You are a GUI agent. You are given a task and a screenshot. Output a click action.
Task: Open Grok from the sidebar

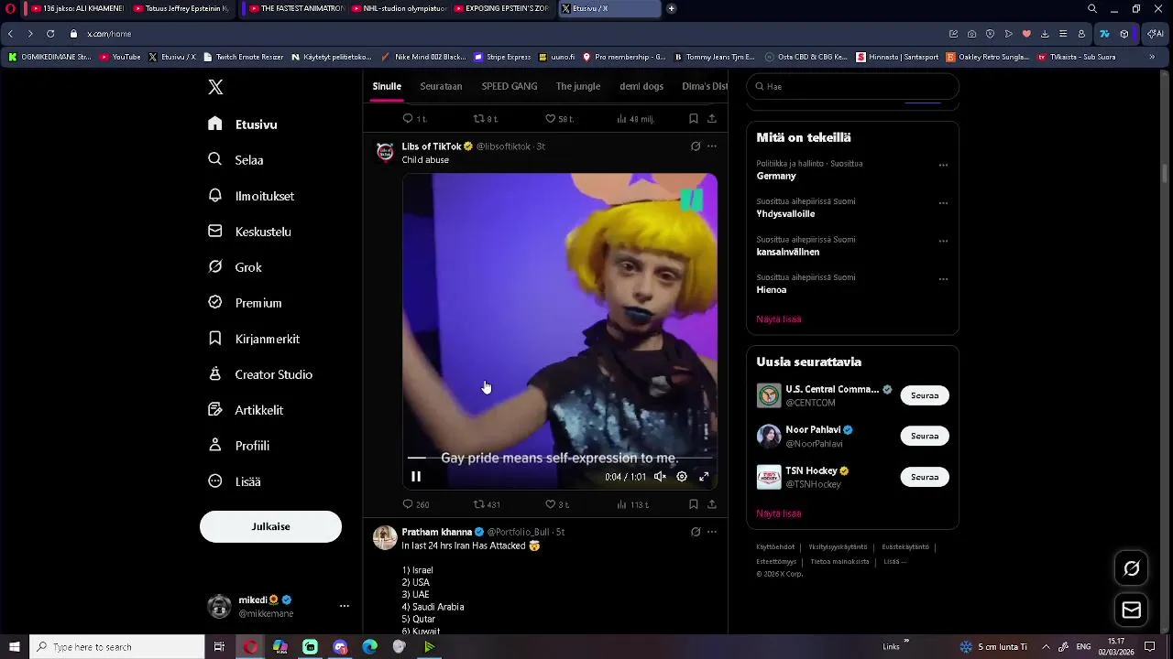click(x=235, y=267)
